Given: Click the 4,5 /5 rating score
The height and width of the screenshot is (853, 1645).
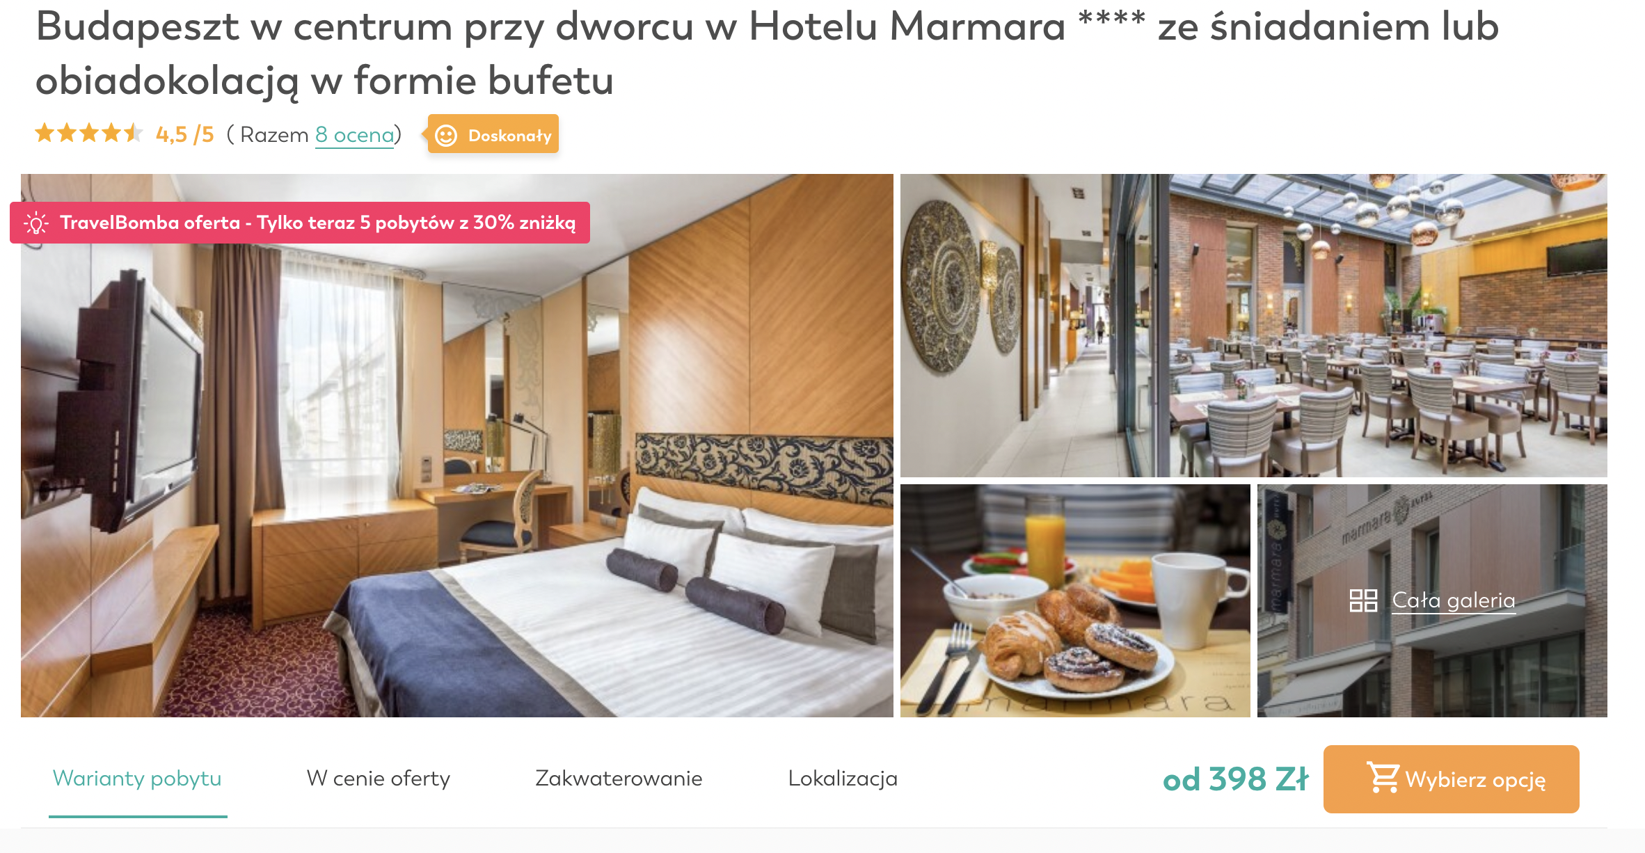Looking at the screenshot, I should [x=185, y=134].
